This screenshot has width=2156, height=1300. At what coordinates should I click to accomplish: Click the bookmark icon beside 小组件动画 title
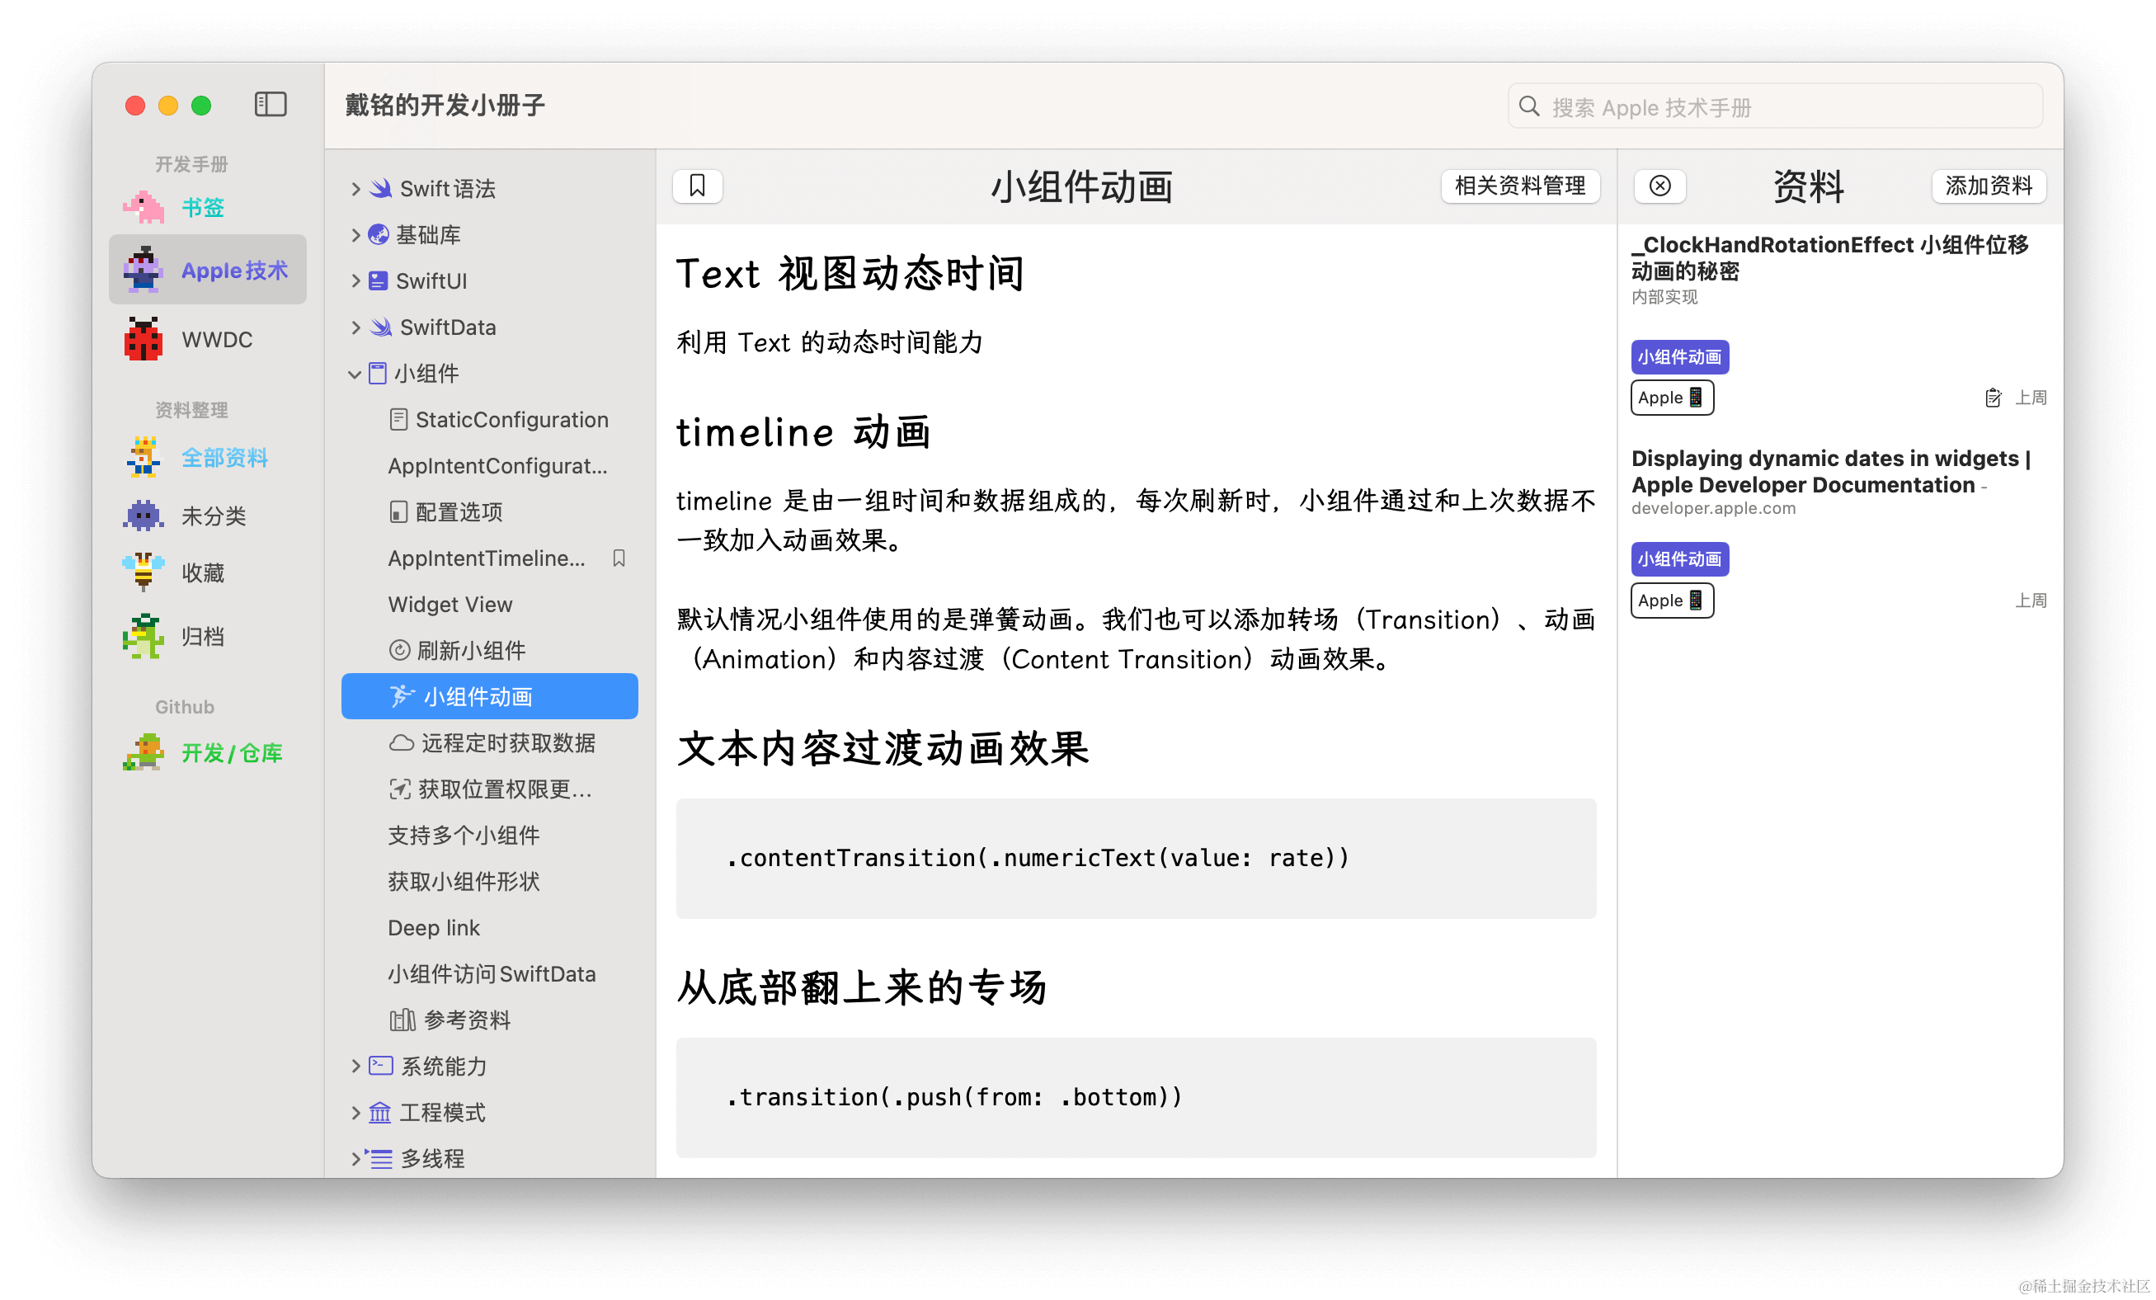[x=698, y=186]
